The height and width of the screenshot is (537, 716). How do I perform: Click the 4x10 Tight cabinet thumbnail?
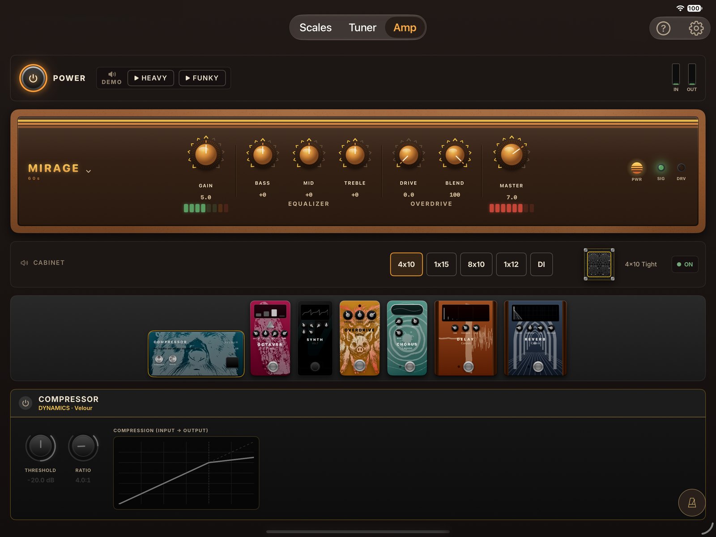599,264
